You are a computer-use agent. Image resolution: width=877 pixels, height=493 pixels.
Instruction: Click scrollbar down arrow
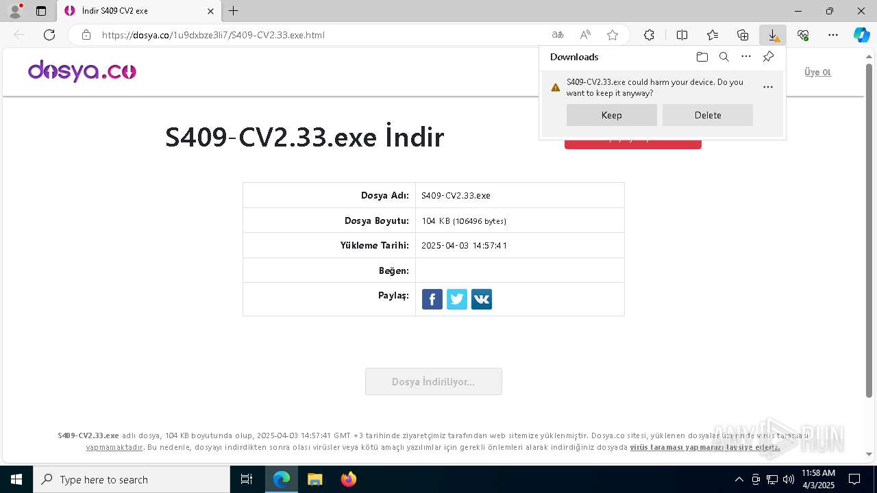(869, 454)
